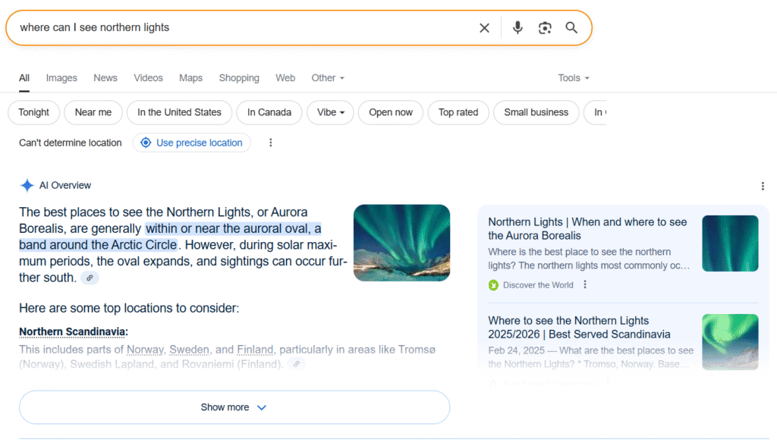Open the Vibe filter dropdown chip

tap(331, 112)
